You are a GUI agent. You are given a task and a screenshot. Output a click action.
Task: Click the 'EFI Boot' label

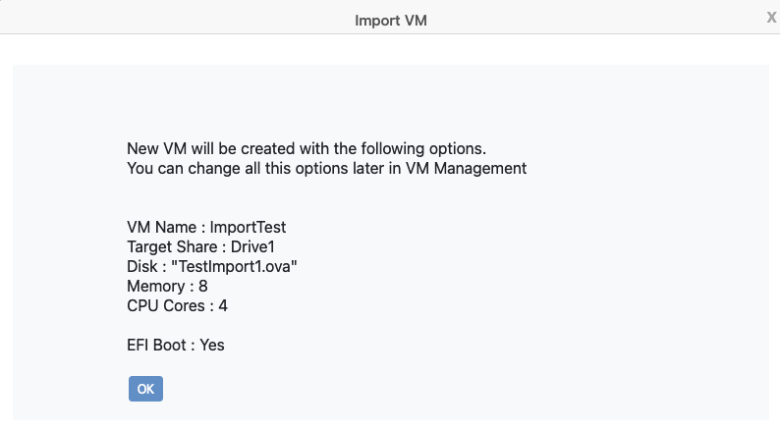coord(158,345)
